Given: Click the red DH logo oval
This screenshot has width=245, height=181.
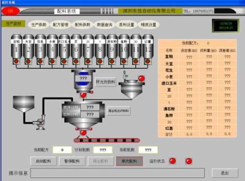Looking at the screenshot, I should (11, 11).
